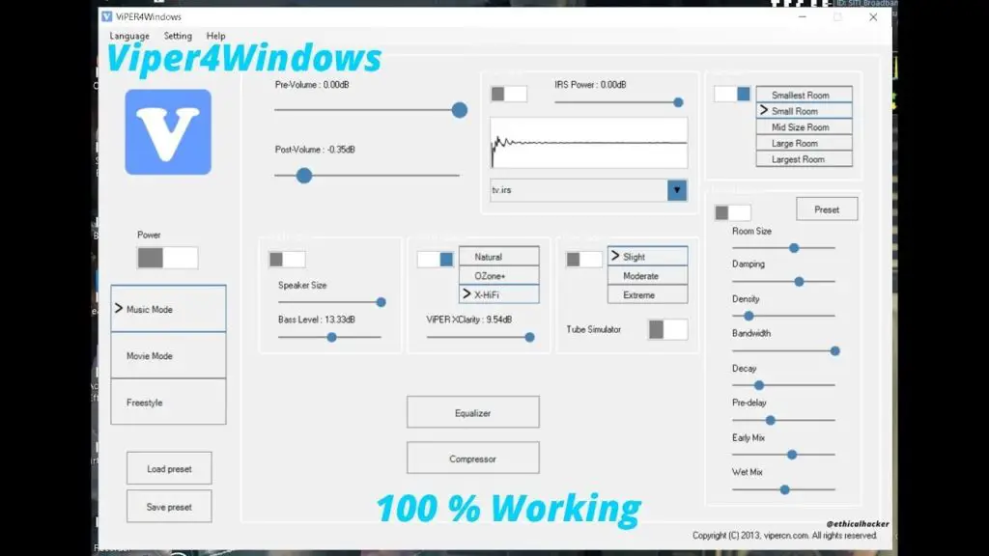Open the tv.irs impulse response dropdown
Viewport: 989px width, 556px height.
click(x=677, y=190)
